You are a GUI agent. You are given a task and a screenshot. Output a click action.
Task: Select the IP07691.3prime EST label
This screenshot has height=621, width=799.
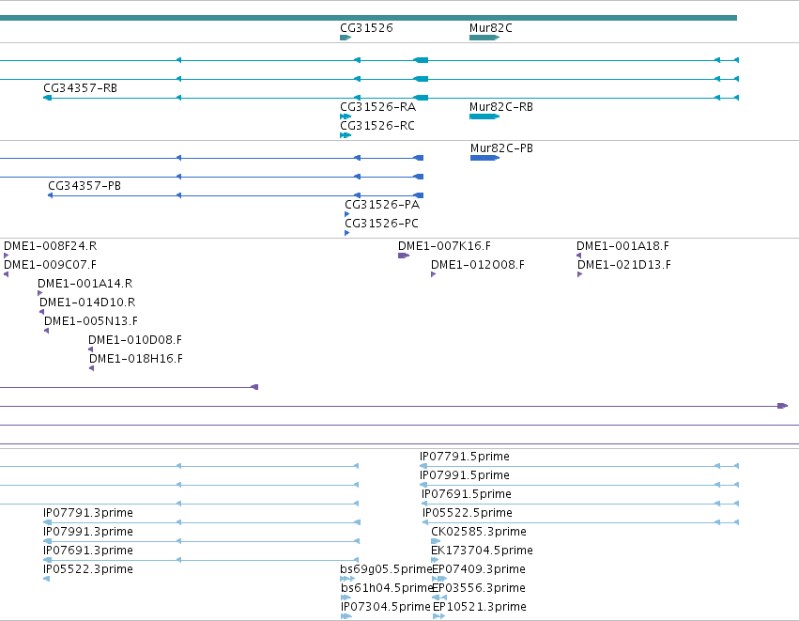click(88, 551)
